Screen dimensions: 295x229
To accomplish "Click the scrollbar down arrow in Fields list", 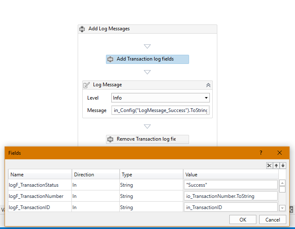I will pos(282,208).
